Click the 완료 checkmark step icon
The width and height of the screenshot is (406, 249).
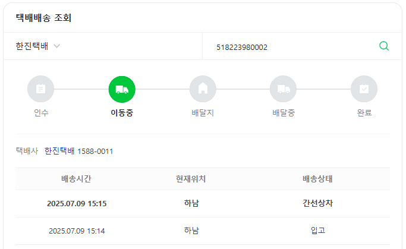[x=364, y=89]
